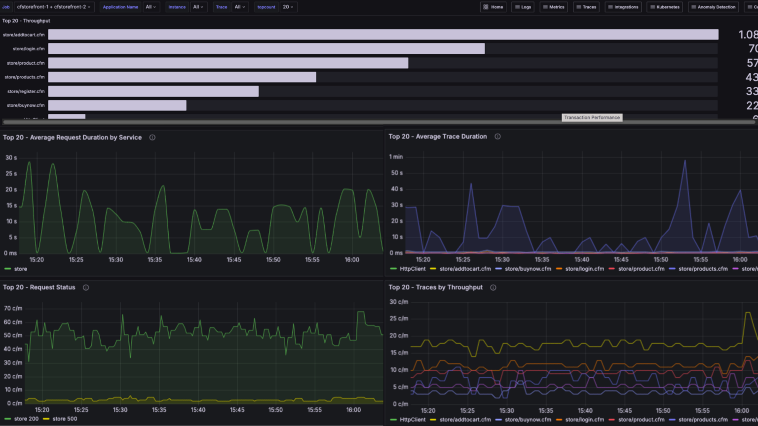
Task: Click the green store color swatch
Action: click(7, 269)
